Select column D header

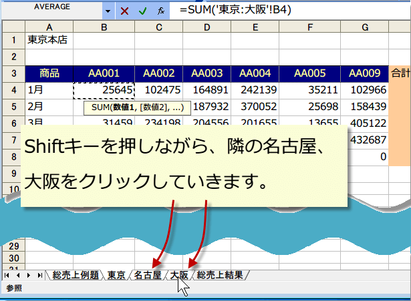click(x=207, y=27)
